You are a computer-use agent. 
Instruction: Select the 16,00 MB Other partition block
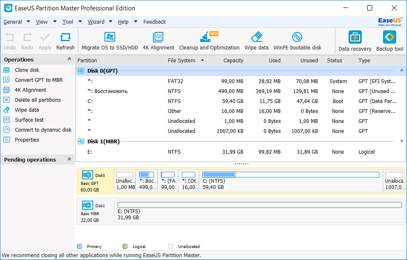pos(189,181)
